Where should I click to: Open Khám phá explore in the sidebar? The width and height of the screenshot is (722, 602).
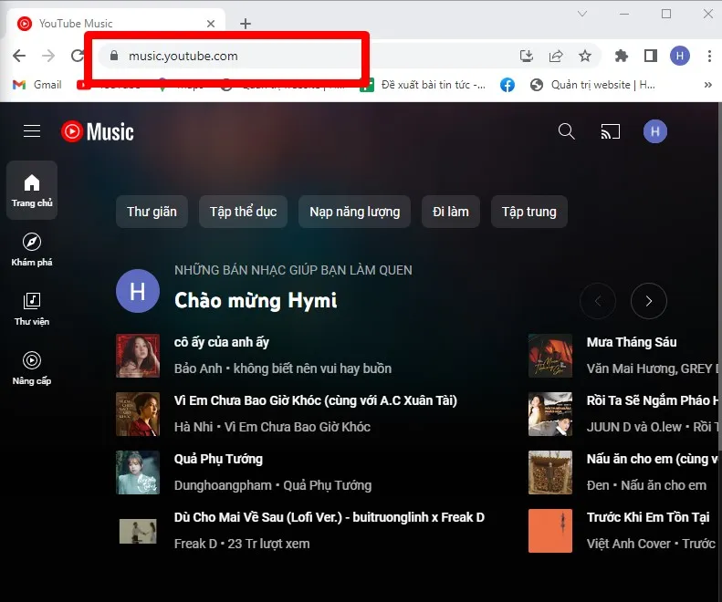(x=32, y=249)
